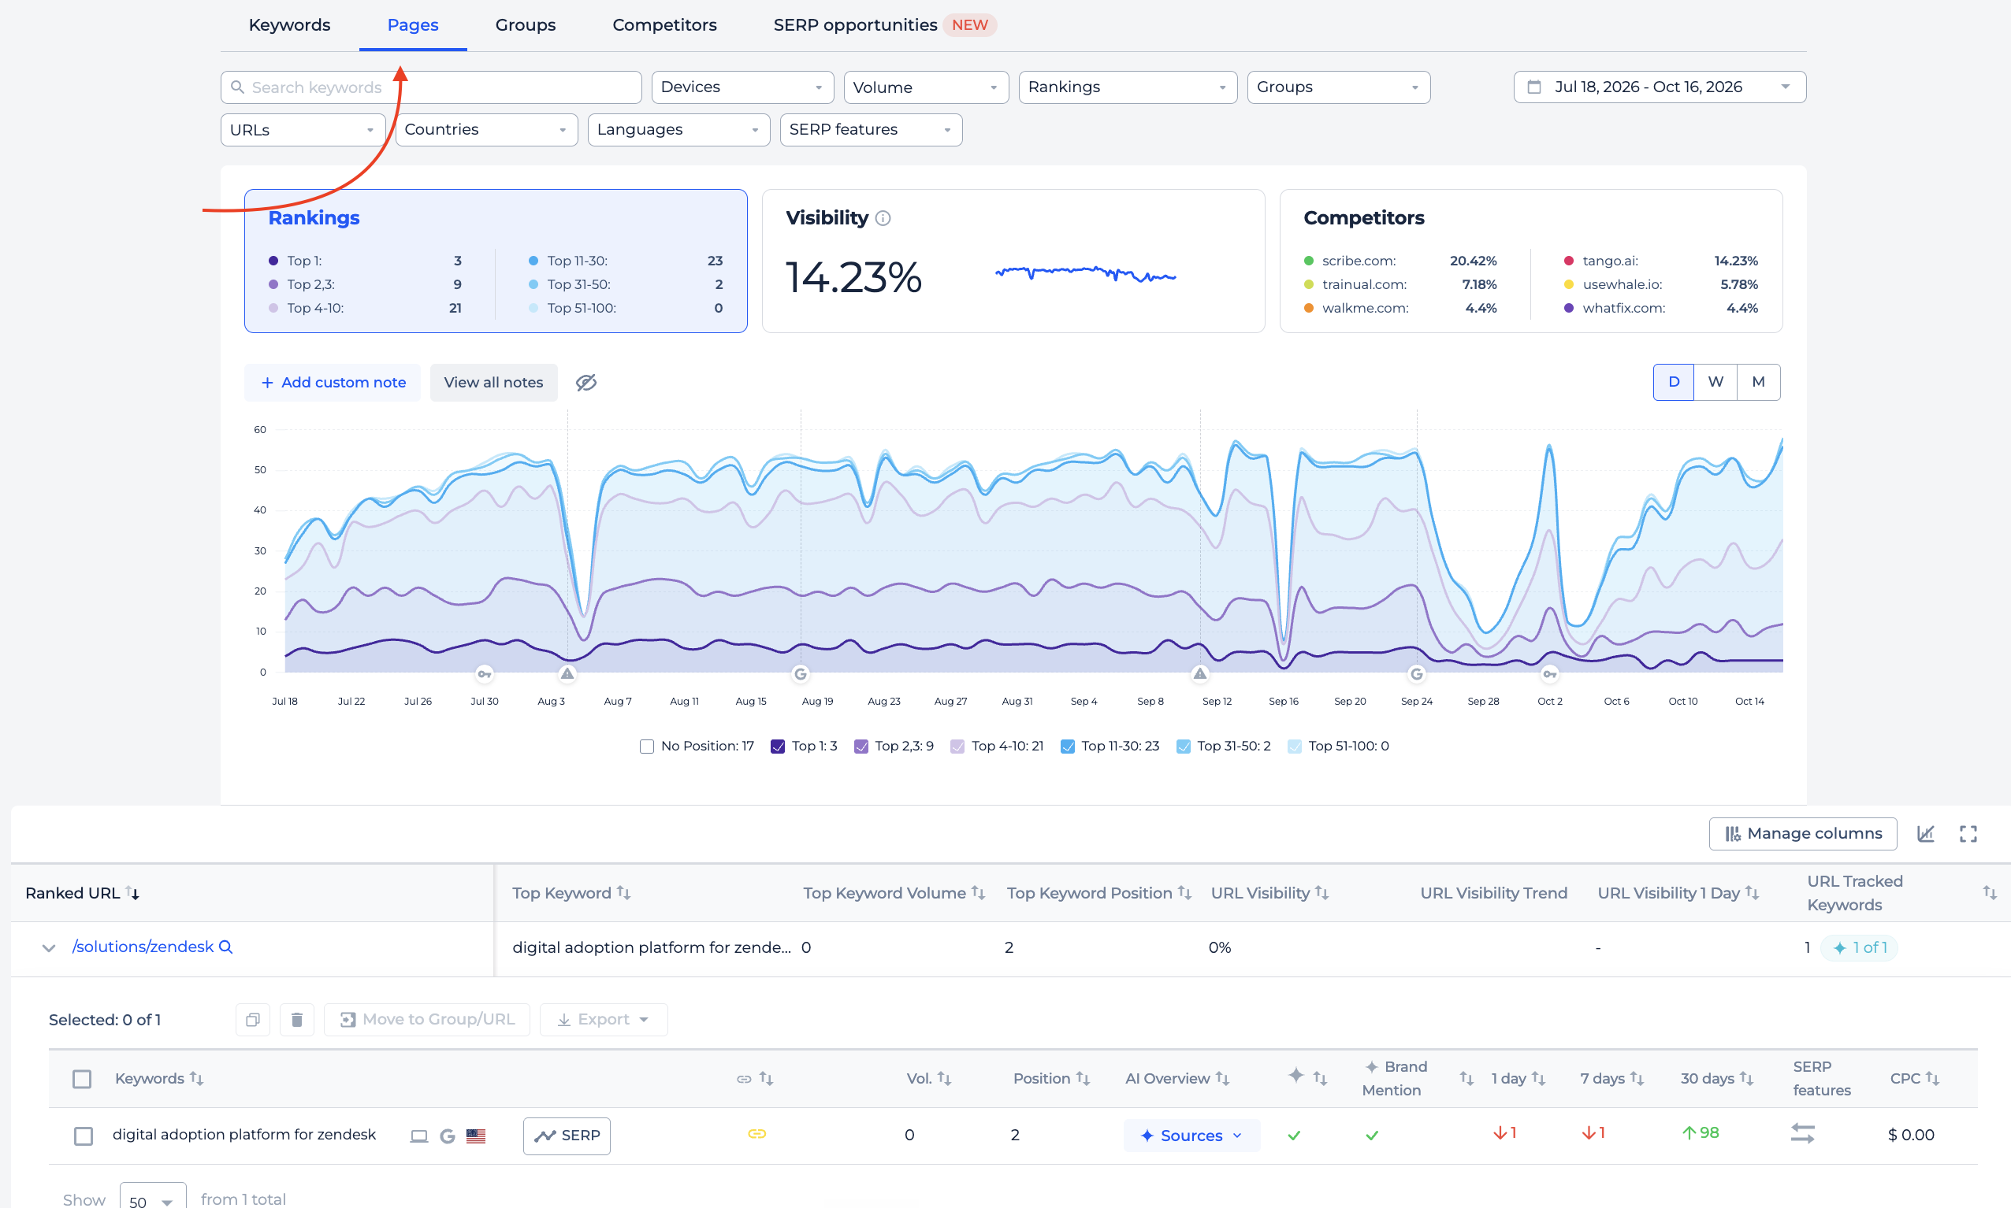Viewport: 2011px width, 1208px height.
Task: Click the Google icon in keyword row
Action: pos(447,1136)
